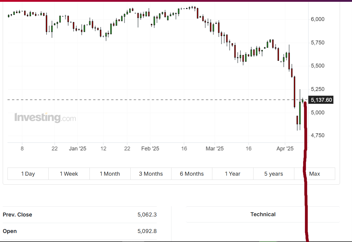Show the Max chart range
This screenshot has height=242, width=352.
(x=314, y=174)
